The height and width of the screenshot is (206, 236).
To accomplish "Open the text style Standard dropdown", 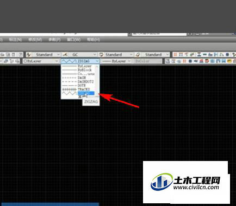I will click(x=46, y=55).
